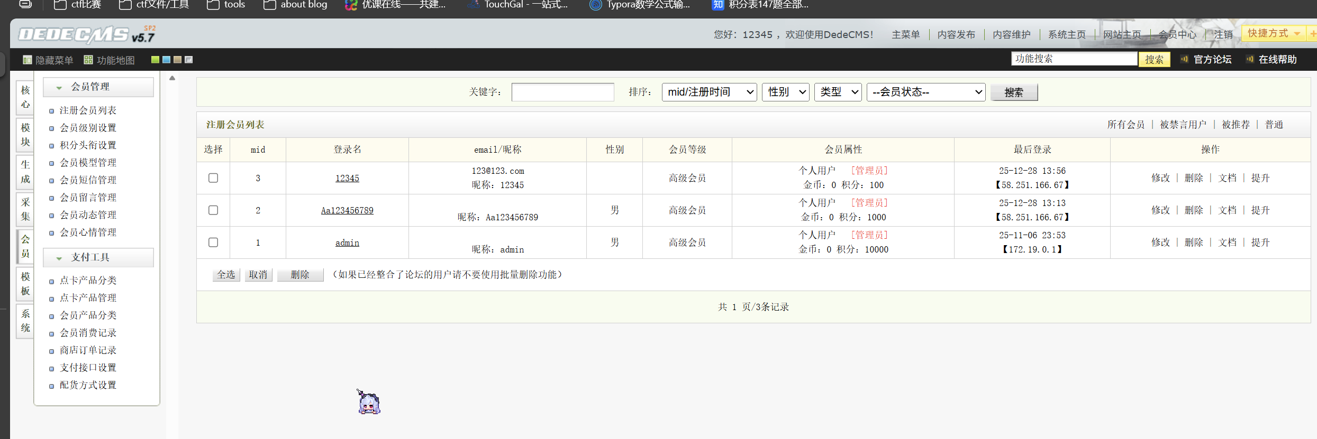Open the about blog bookmark folder
The width and height of the screenshot is (1317, 439).
point(295,5)
